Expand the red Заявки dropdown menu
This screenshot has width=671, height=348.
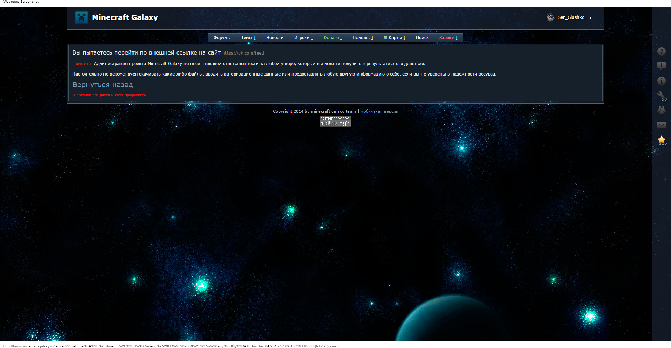[448, 38]
